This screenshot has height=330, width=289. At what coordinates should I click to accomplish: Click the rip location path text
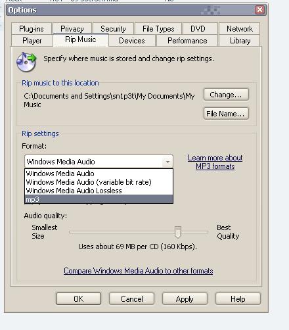pyautogui.click(x=109, y=100)
